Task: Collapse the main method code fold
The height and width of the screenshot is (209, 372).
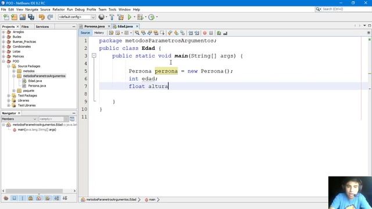Action: (94, 56)
